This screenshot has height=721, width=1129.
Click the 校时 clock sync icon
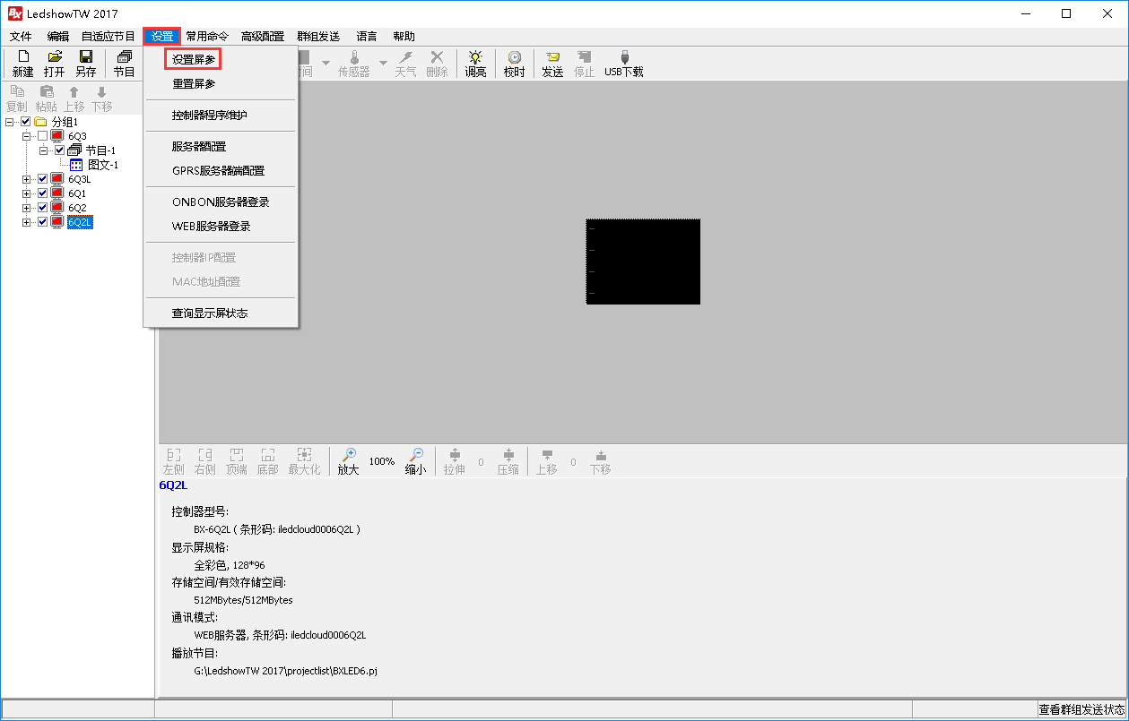[x=514, y=57]
